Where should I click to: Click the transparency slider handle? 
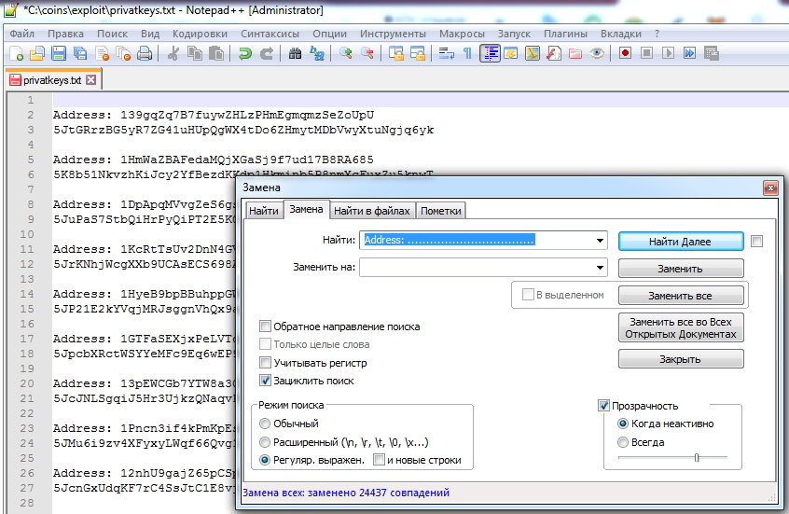(x=697, y=458)
